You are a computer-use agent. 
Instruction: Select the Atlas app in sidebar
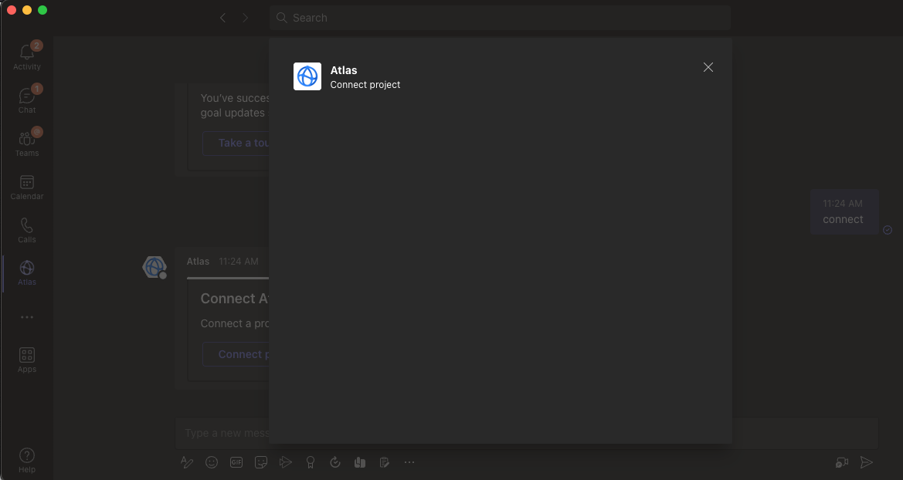[26, 273]
